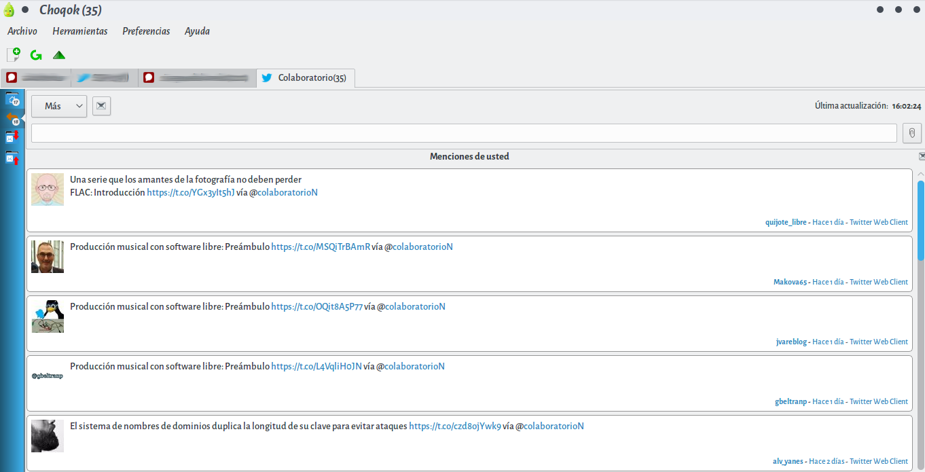Click the blue vertical scrollbar thumb
This screenshot has height=472, width=925.
tap(921, 220)
